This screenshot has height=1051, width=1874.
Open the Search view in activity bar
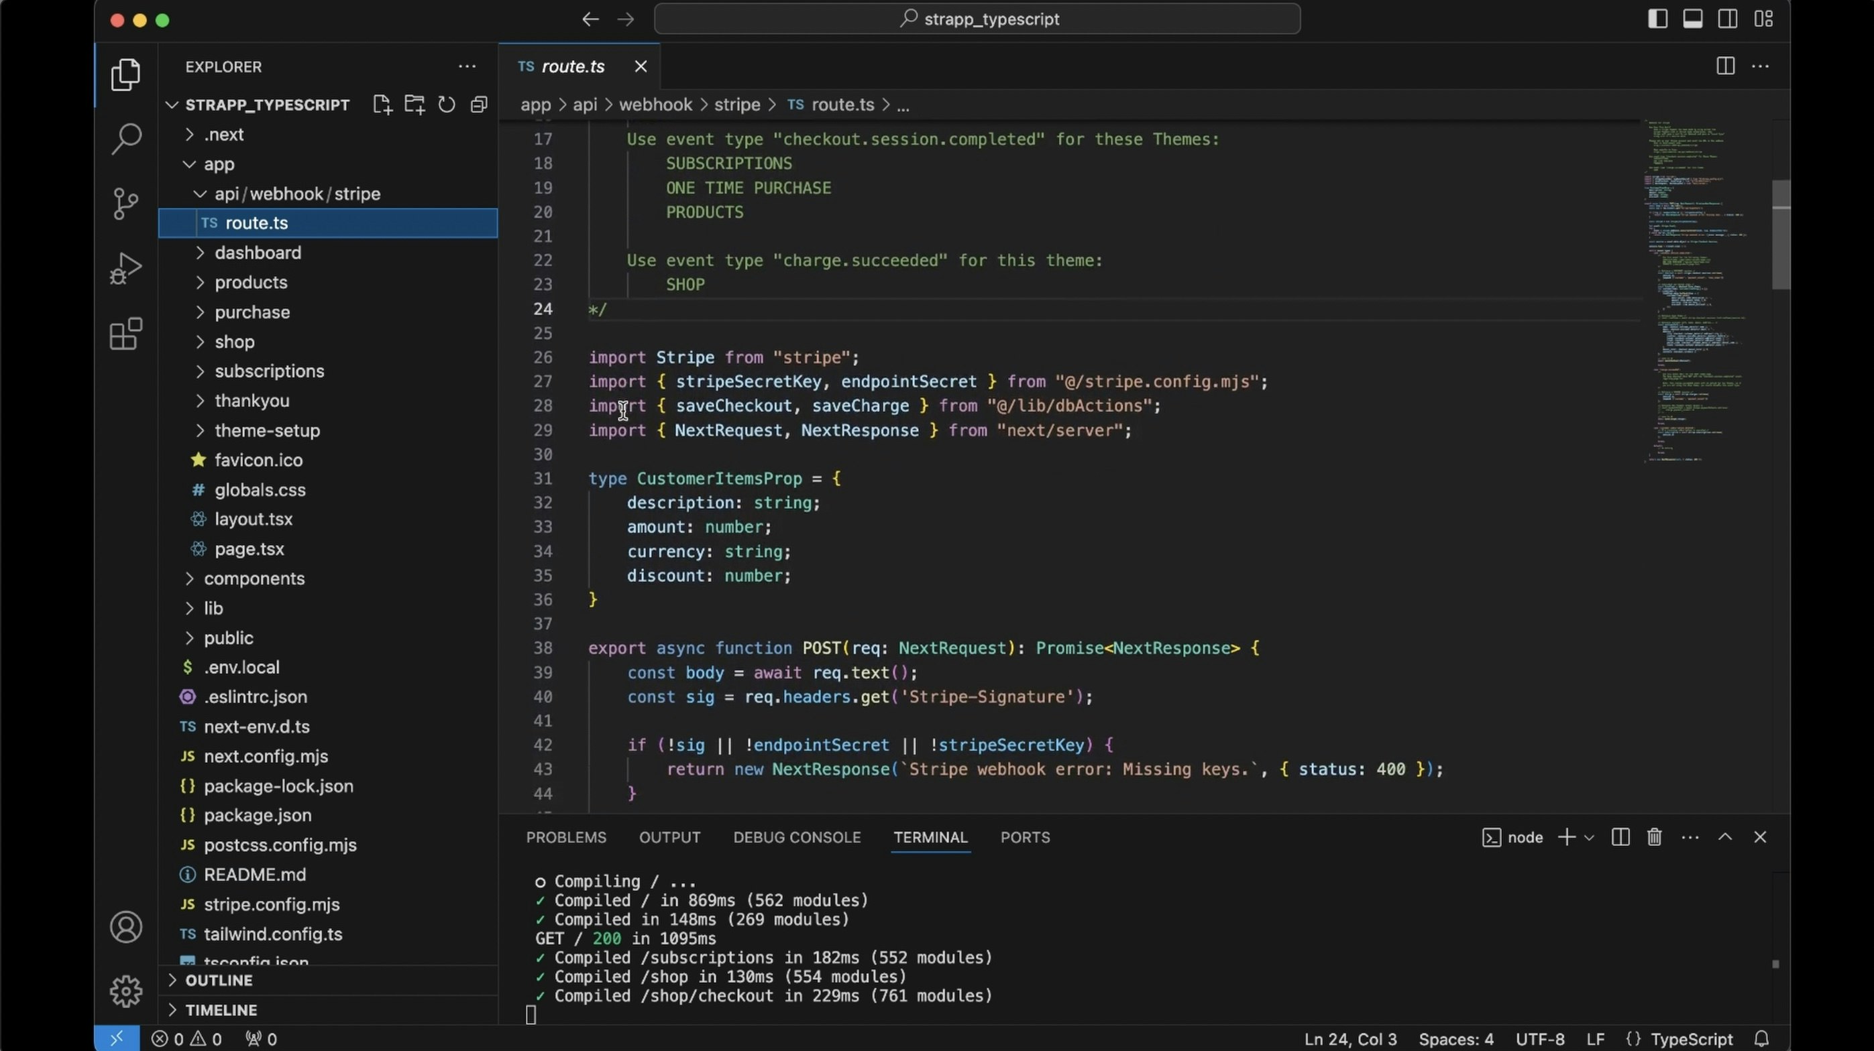(x=126, y=138)
